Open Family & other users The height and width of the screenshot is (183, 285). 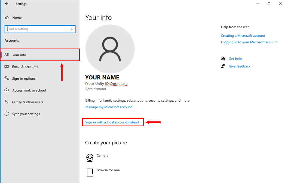[27, 102]
